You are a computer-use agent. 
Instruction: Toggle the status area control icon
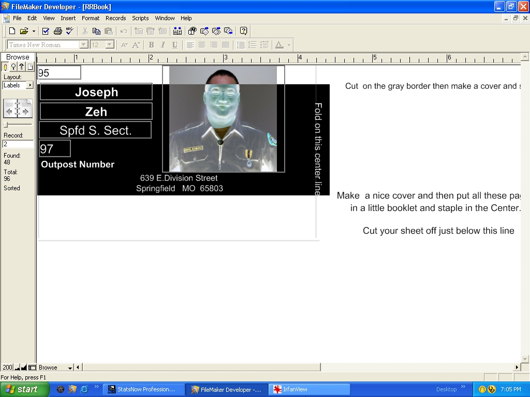[x=32, y=368]
